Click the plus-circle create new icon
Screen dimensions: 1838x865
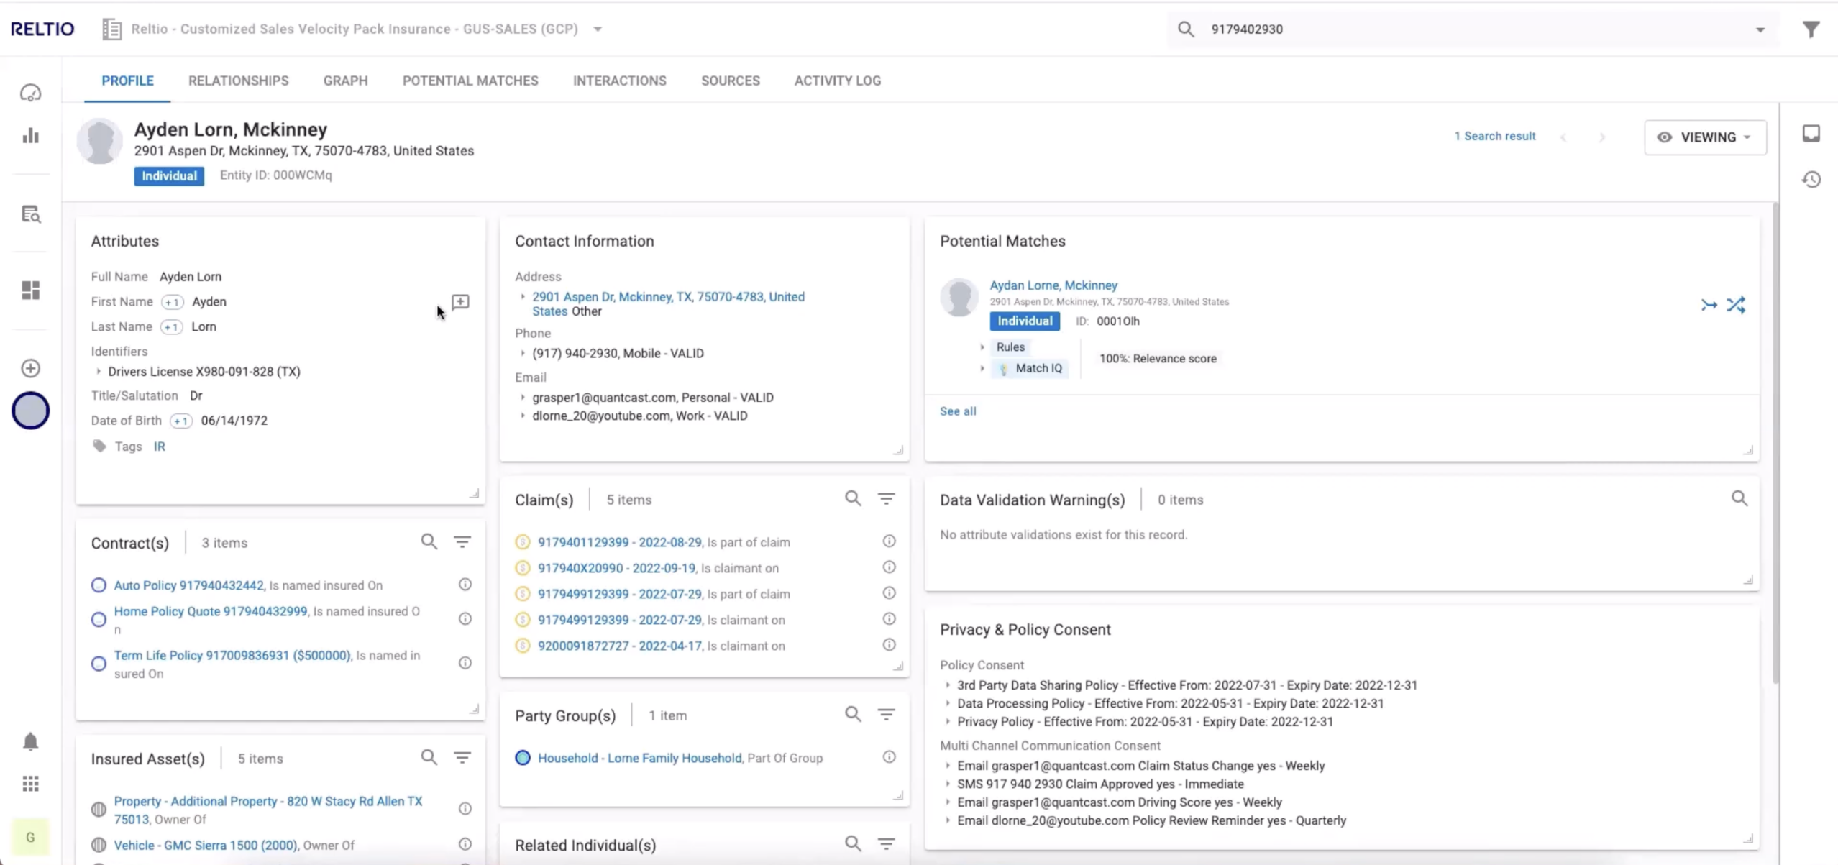coord(30,368)
